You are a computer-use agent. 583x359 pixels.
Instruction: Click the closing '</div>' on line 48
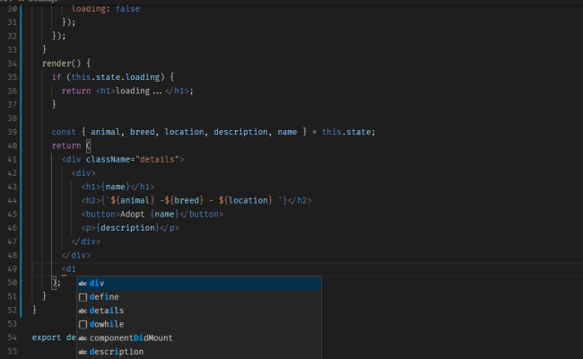pos(76,255)
